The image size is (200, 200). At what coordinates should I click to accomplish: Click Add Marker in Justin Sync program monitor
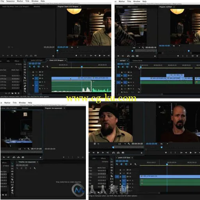coord(166,153)
